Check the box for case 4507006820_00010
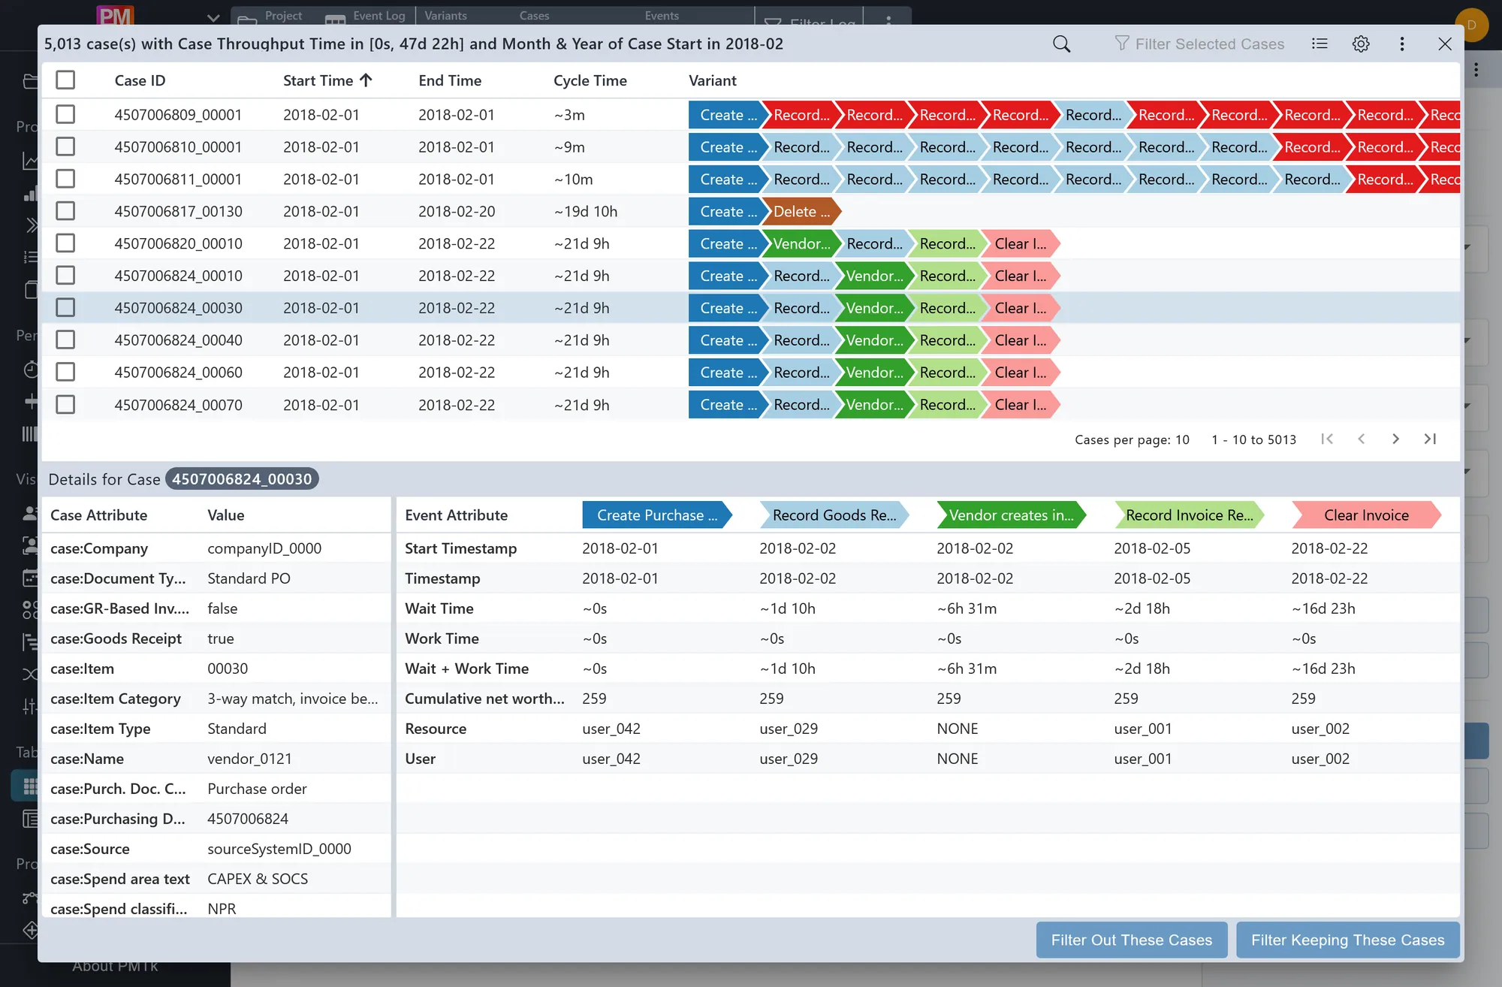1502x987 pixels. (65, 243)
